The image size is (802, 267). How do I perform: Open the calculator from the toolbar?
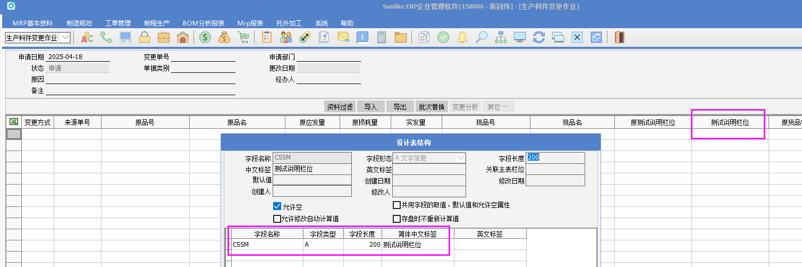pos(381,37)
